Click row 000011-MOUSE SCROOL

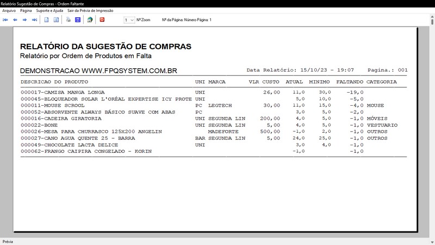coord(214,105)
